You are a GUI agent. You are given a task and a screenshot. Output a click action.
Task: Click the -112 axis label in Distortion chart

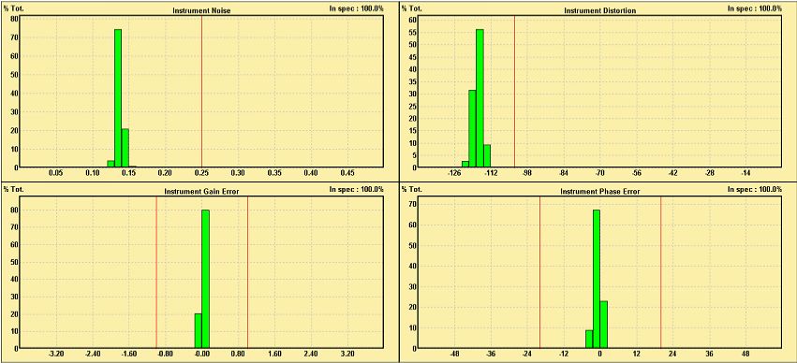491,173
